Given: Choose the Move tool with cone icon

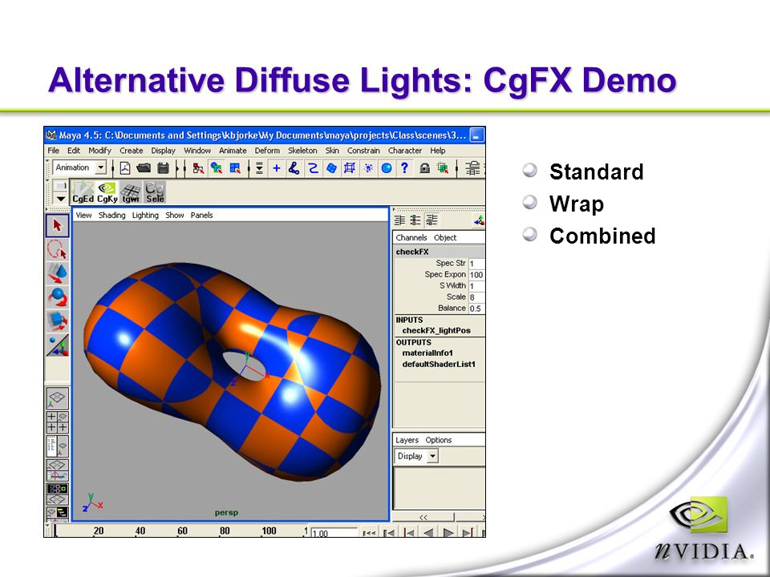Looking at the screenshot, I should 58,273.
